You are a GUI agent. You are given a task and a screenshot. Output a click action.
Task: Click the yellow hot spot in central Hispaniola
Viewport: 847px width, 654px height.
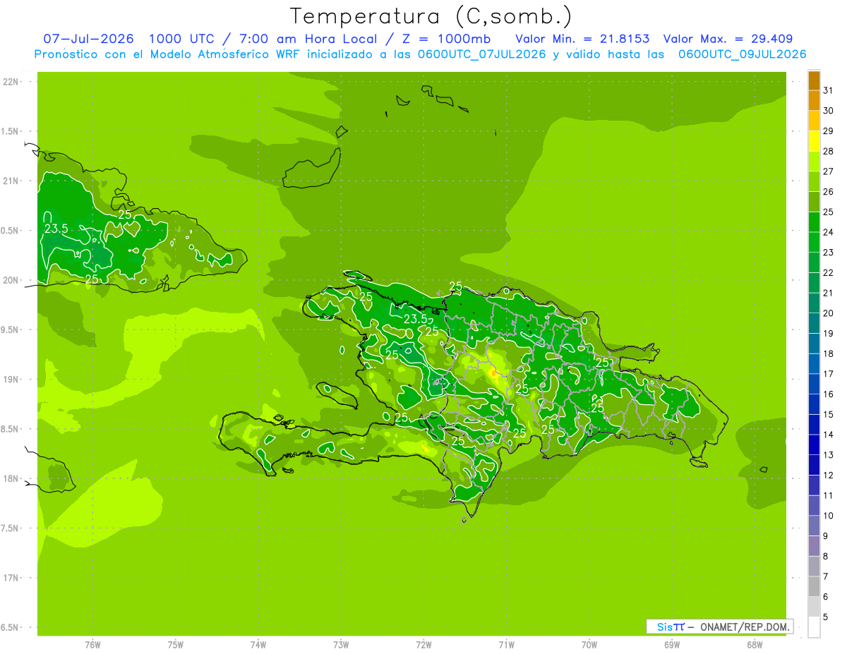click(x=493, y=372)
